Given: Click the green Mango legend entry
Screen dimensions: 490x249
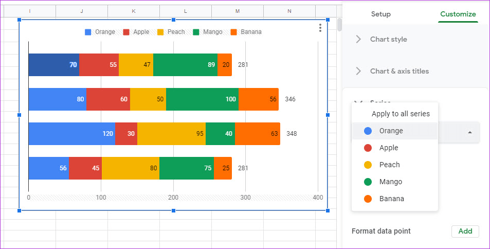Looking at the screenshot, I should click(x=208, y=32).
